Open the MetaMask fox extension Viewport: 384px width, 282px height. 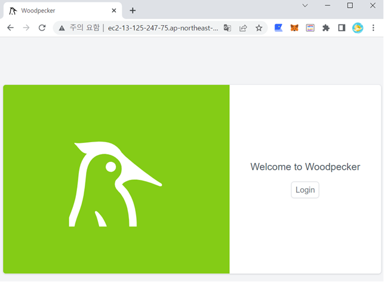[x=294, y=28]
